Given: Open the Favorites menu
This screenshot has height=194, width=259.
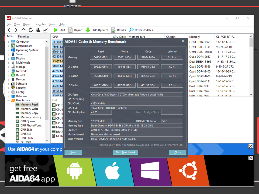Looking at the screenshot, I should [x=40, y=24].
